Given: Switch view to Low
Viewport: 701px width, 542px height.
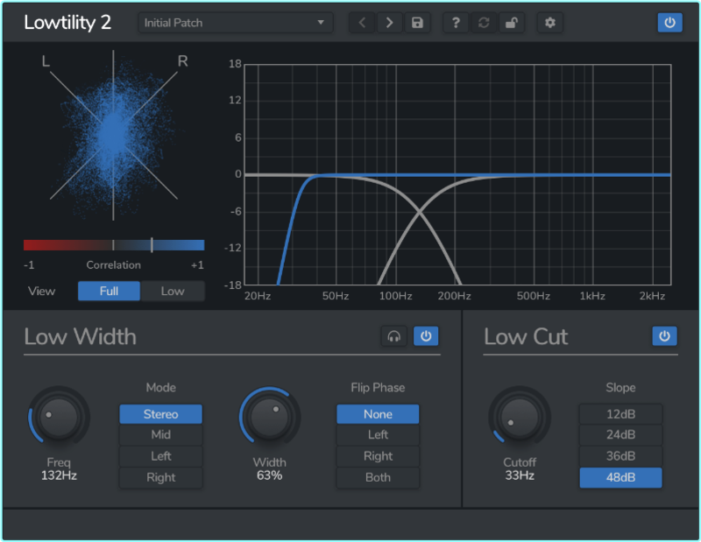Looking at the screenshot, I should coord(173,292).
